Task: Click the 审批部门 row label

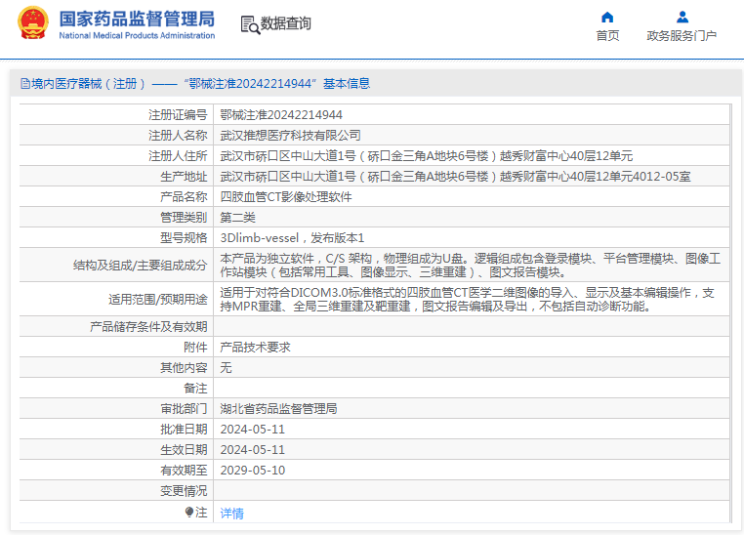Action: (x=184, y=408)
